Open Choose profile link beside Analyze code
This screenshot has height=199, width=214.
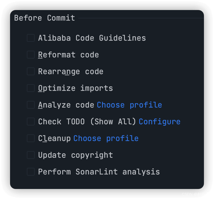click(129, 105)
